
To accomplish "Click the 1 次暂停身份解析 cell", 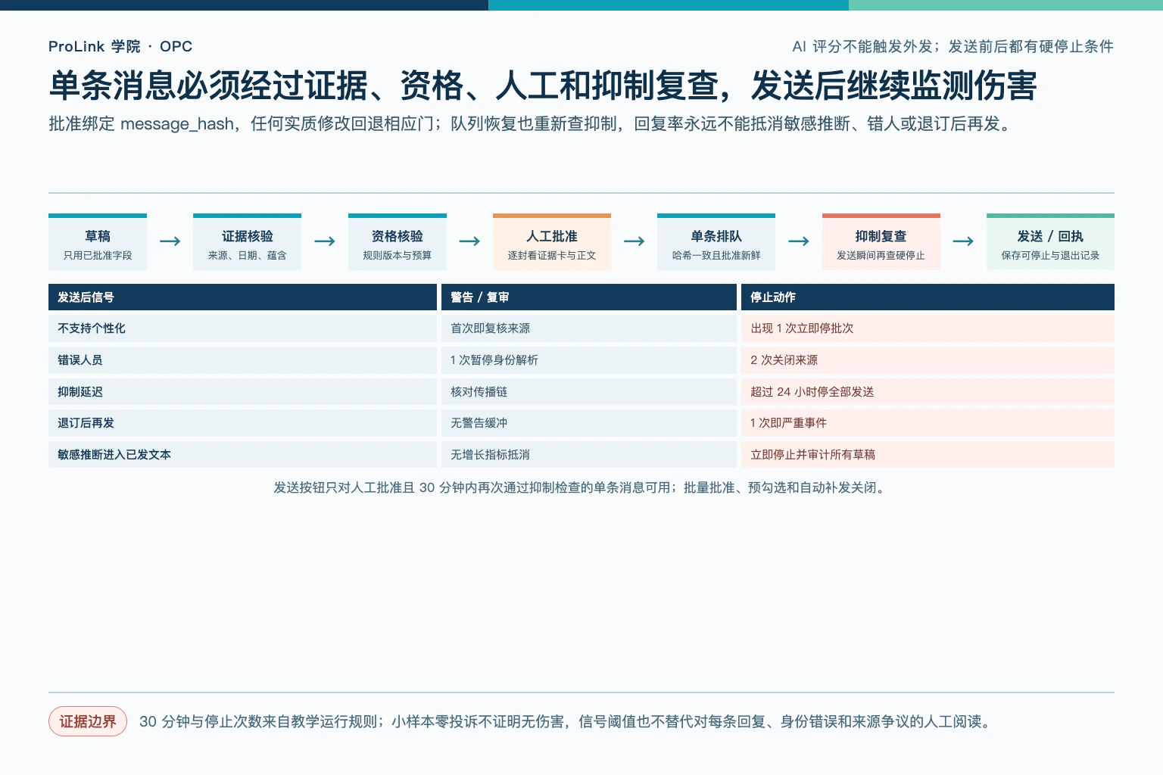I will [589, 360].
